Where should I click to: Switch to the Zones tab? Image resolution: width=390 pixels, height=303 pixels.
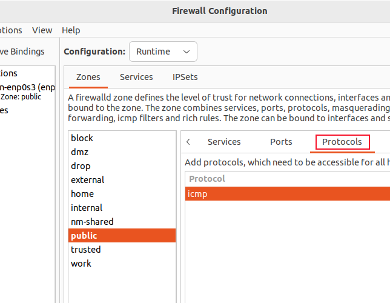[x=88, y=77]
